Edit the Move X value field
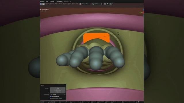Viewport: 184px width, 103px height. pyautogui.click(x=58, y=88)
